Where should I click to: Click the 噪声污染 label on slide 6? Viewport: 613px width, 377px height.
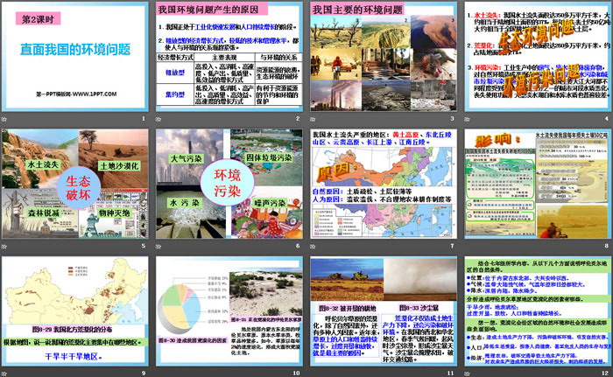[x=270, y=203]
